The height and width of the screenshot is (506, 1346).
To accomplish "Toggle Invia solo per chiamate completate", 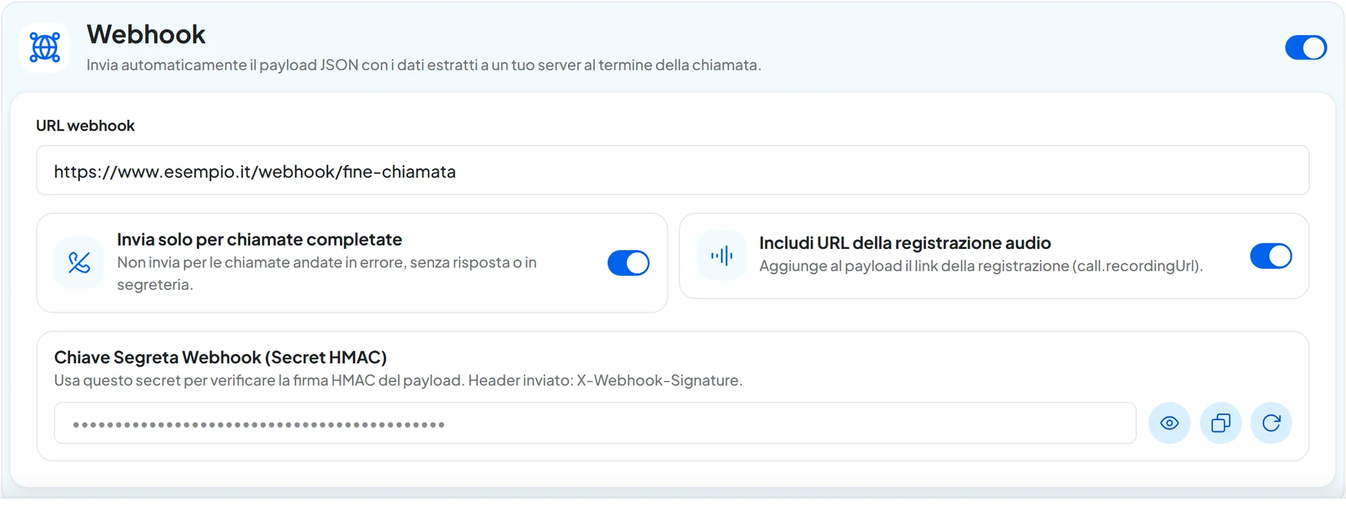I will [x=629, y=263].
